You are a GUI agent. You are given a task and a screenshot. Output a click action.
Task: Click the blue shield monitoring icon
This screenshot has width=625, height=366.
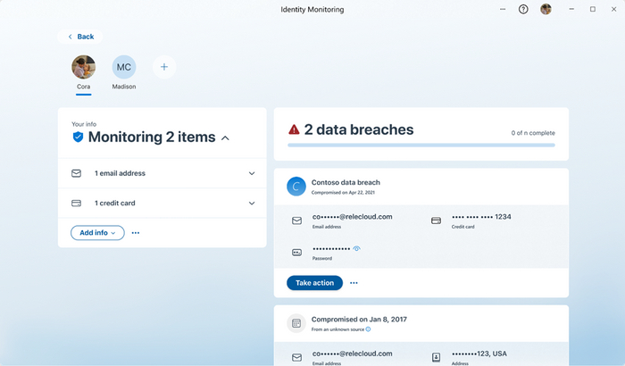click(78, 137)
